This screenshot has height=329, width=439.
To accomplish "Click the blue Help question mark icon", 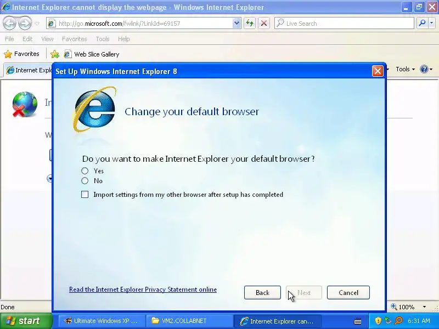I will 424,69.
